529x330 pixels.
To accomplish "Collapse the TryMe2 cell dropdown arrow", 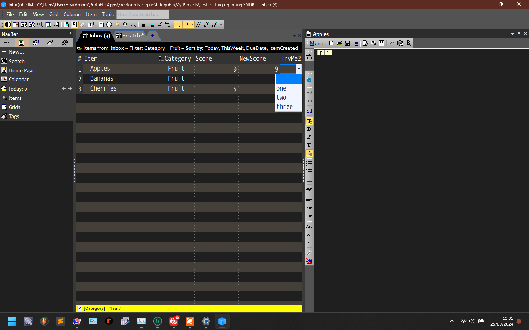I will coord(299,69).
